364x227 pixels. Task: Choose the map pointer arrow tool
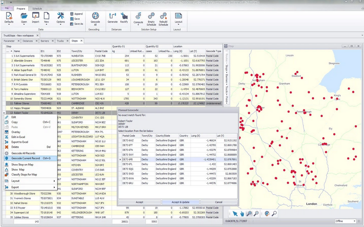coord(235,213)
